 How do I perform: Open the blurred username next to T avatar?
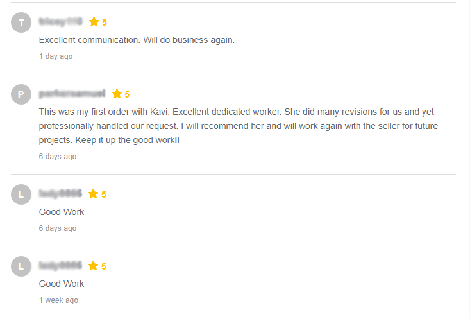(x=60, y=22)
